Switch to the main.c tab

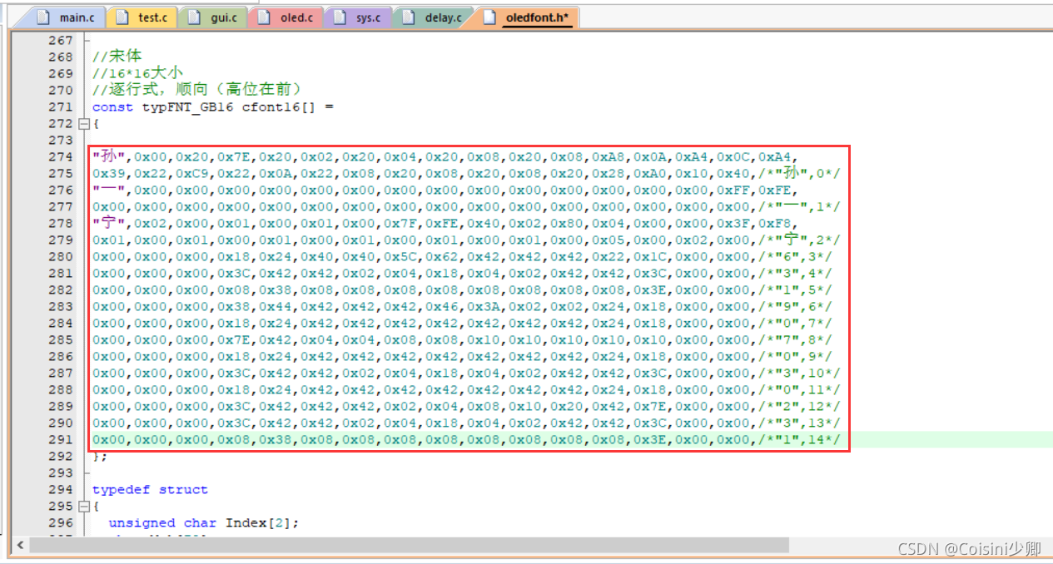click(x=67, y=17)
